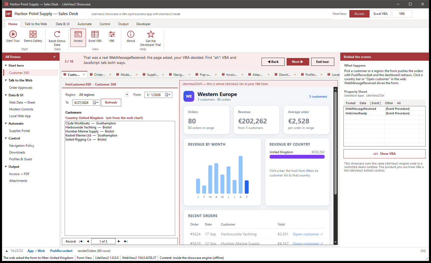
Task: Click the 5 customers link
Action: (318, 97)
